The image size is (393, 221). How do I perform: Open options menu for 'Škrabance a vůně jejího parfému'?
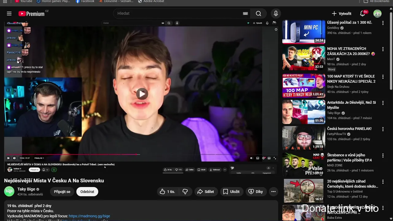[383, 155]
